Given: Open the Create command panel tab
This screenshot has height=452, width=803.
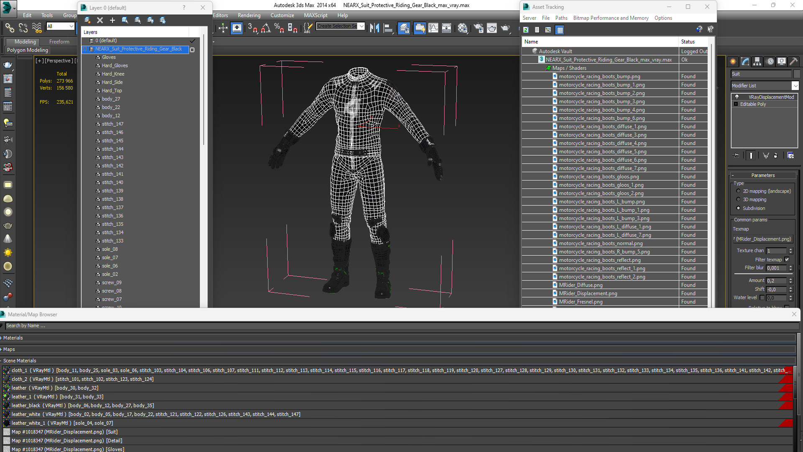Looking at the screenshot, I should click(733, 62).
